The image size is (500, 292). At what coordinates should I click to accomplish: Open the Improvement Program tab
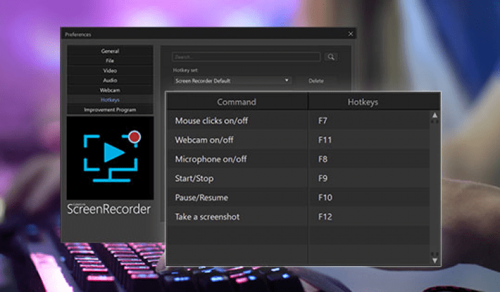(x=110, y=109)
